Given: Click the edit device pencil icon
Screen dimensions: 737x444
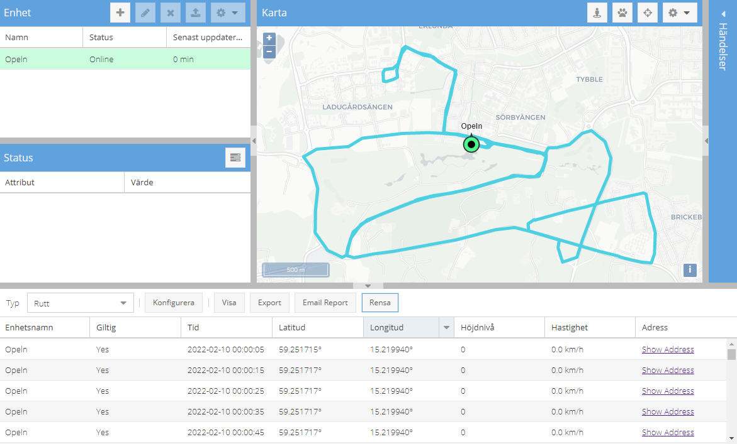Looking at the screenshot, I should coord(145,13).
